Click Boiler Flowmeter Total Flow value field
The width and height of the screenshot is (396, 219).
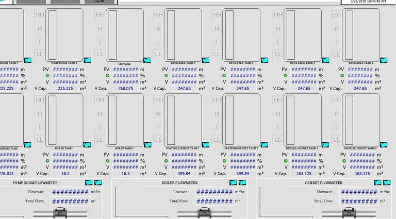pyautogui.click(x=214, y=201)
